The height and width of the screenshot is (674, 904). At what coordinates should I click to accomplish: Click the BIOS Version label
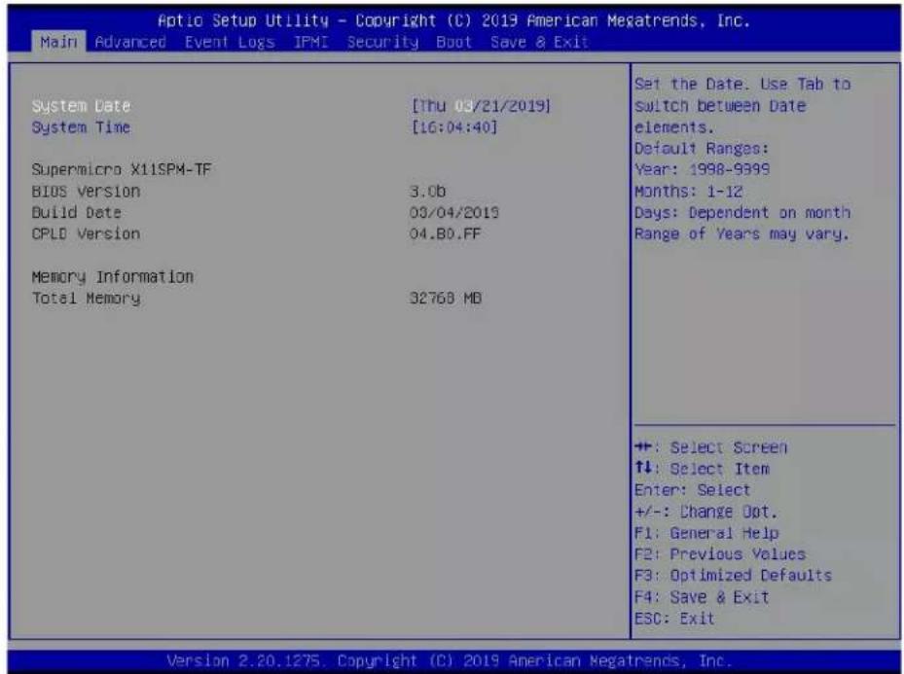(86, 192)
